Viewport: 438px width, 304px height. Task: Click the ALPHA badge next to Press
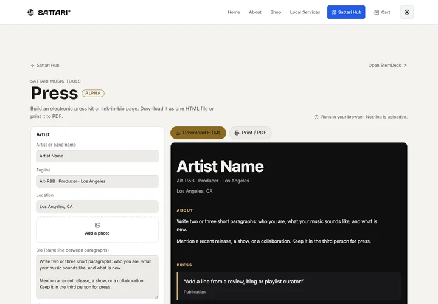(x=93, y=93)
